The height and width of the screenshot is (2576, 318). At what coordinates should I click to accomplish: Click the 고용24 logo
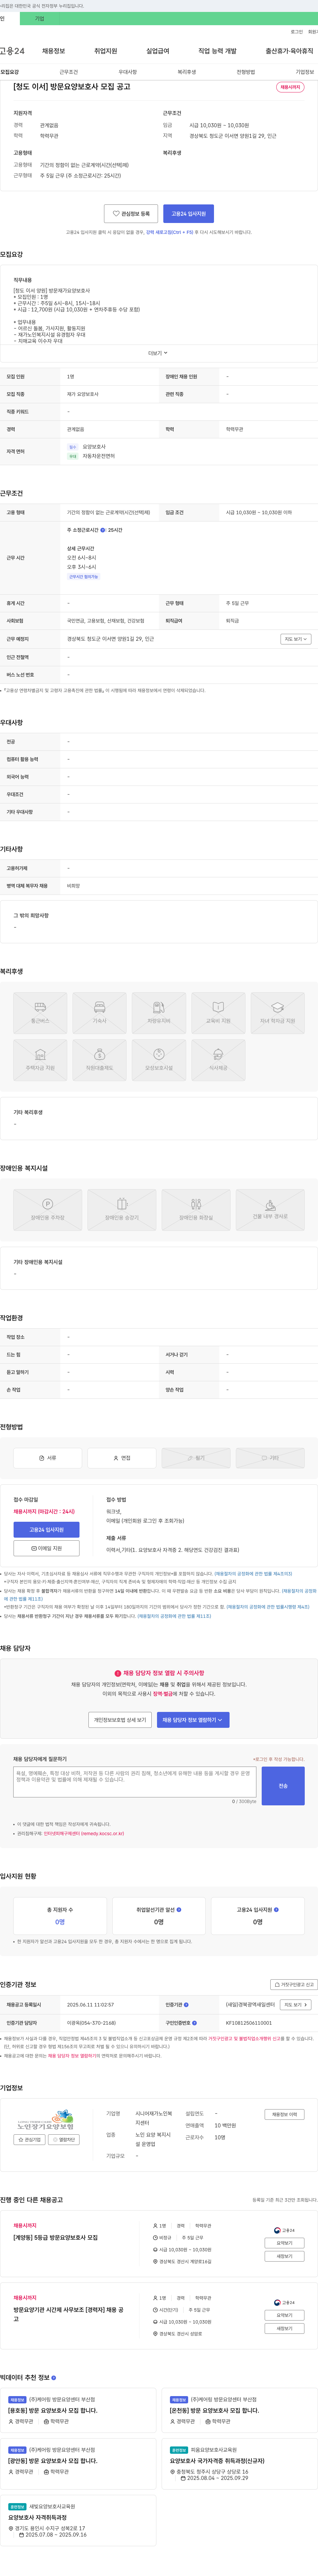[x=12, y=51]
